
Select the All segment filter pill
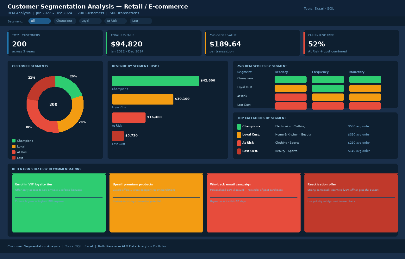pos(40,21)
